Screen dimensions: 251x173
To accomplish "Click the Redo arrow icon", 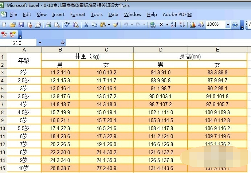I will [x=138, y=25].
